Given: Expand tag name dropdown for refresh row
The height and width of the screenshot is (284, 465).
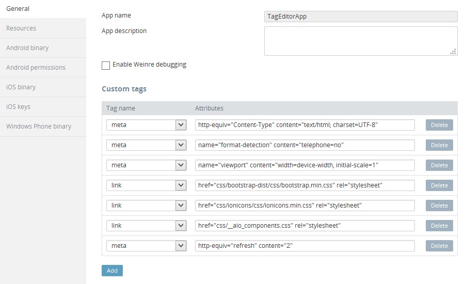Looking at the screenshot, I should [x=146, y=246].
